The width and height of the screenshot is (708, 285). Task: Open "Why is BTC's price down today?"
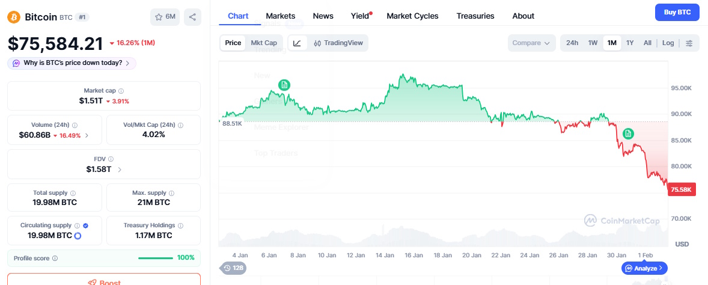point(72,63)
